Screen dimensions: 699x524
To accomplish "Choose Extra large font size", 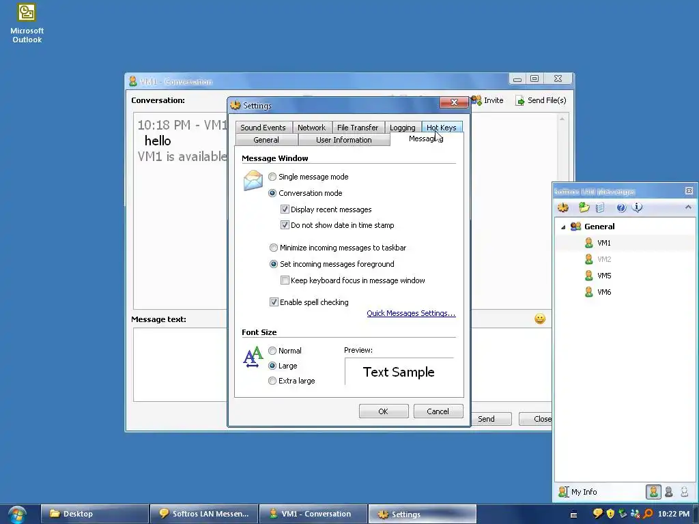I will coord(272,381).
